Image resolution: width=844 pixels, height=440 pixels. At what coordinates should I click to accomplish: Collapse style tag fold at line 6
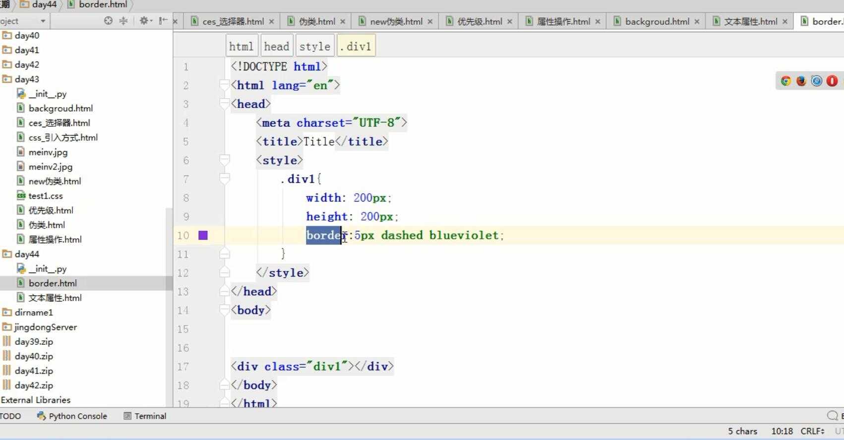point(224,160)
